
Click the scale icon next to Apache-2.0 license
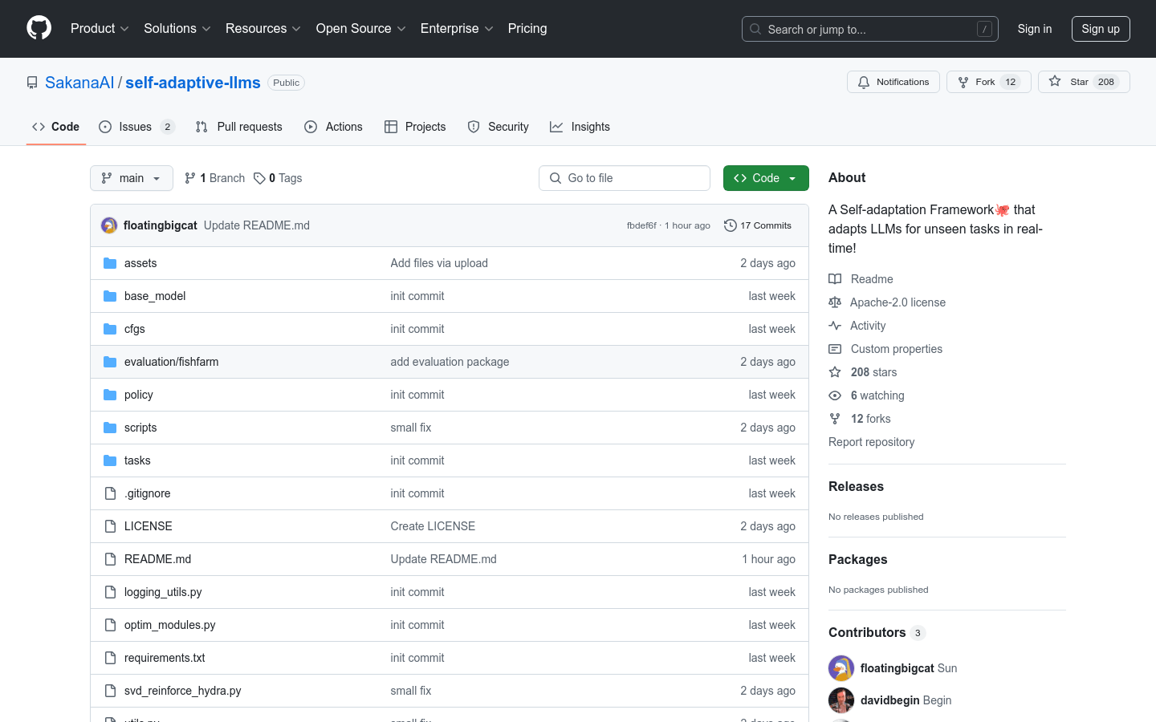coord(835,302)
